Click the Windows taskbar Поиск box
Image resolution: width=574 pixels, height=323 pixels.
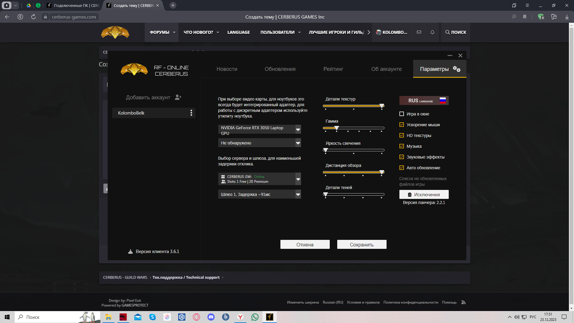(57, 317)
